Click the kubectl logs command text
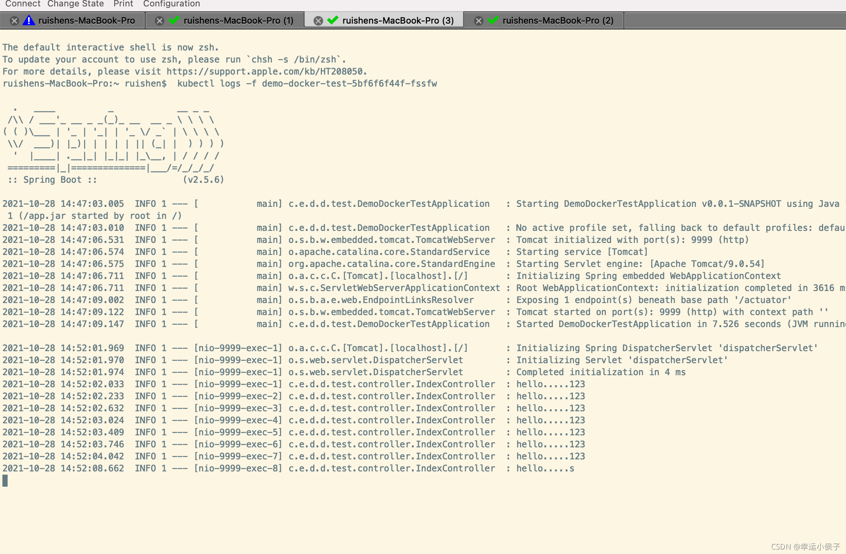This screenshot has height=554, width=846. (x=307, y=84)
